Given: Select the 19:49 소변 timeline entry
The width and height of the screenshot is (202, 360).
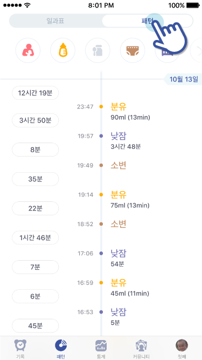Looking at the screenshot, I should point(118,165).
